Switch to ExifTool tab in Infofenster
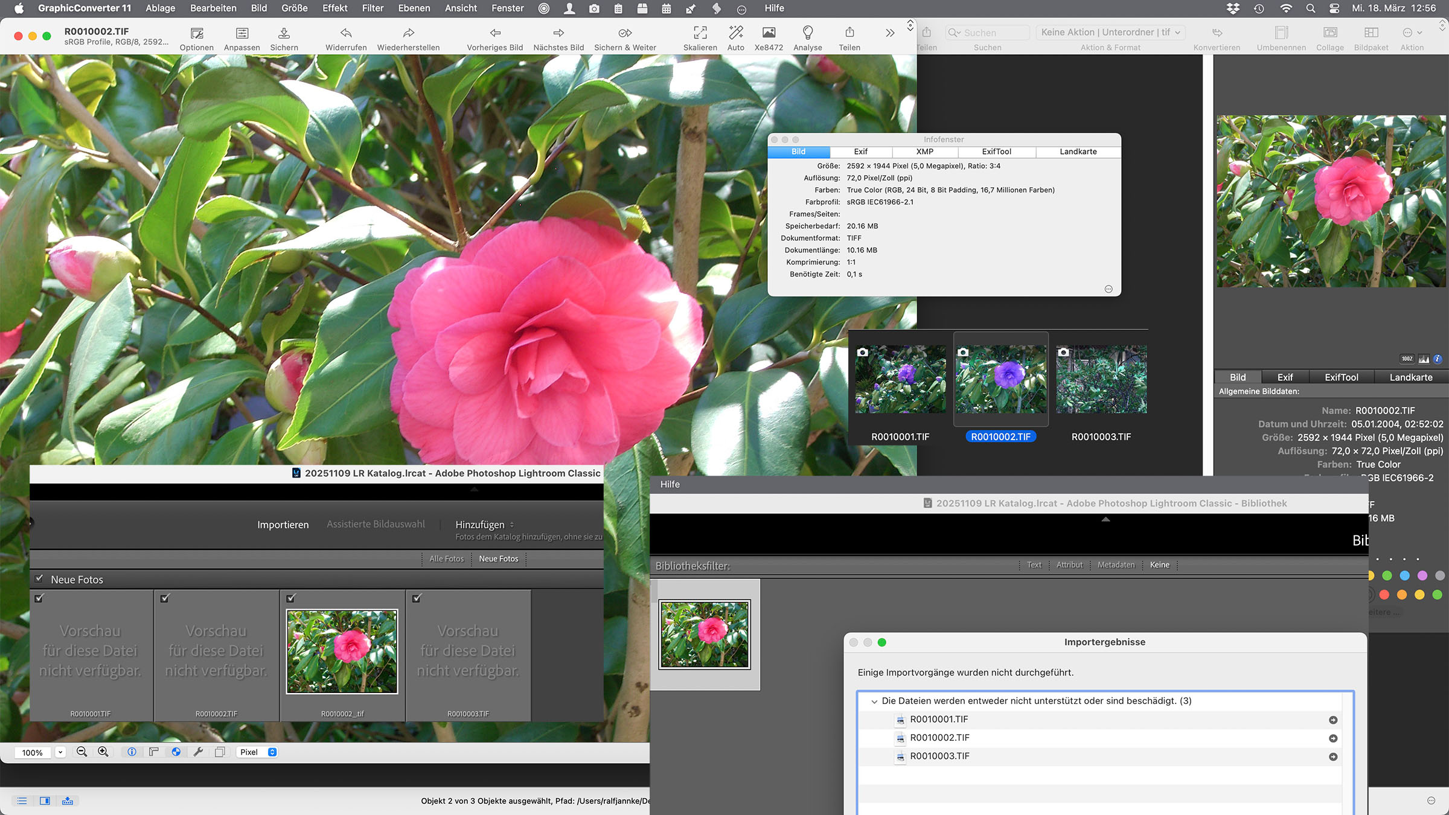This screenshot has height=815, width=1449. pos(996,152)
